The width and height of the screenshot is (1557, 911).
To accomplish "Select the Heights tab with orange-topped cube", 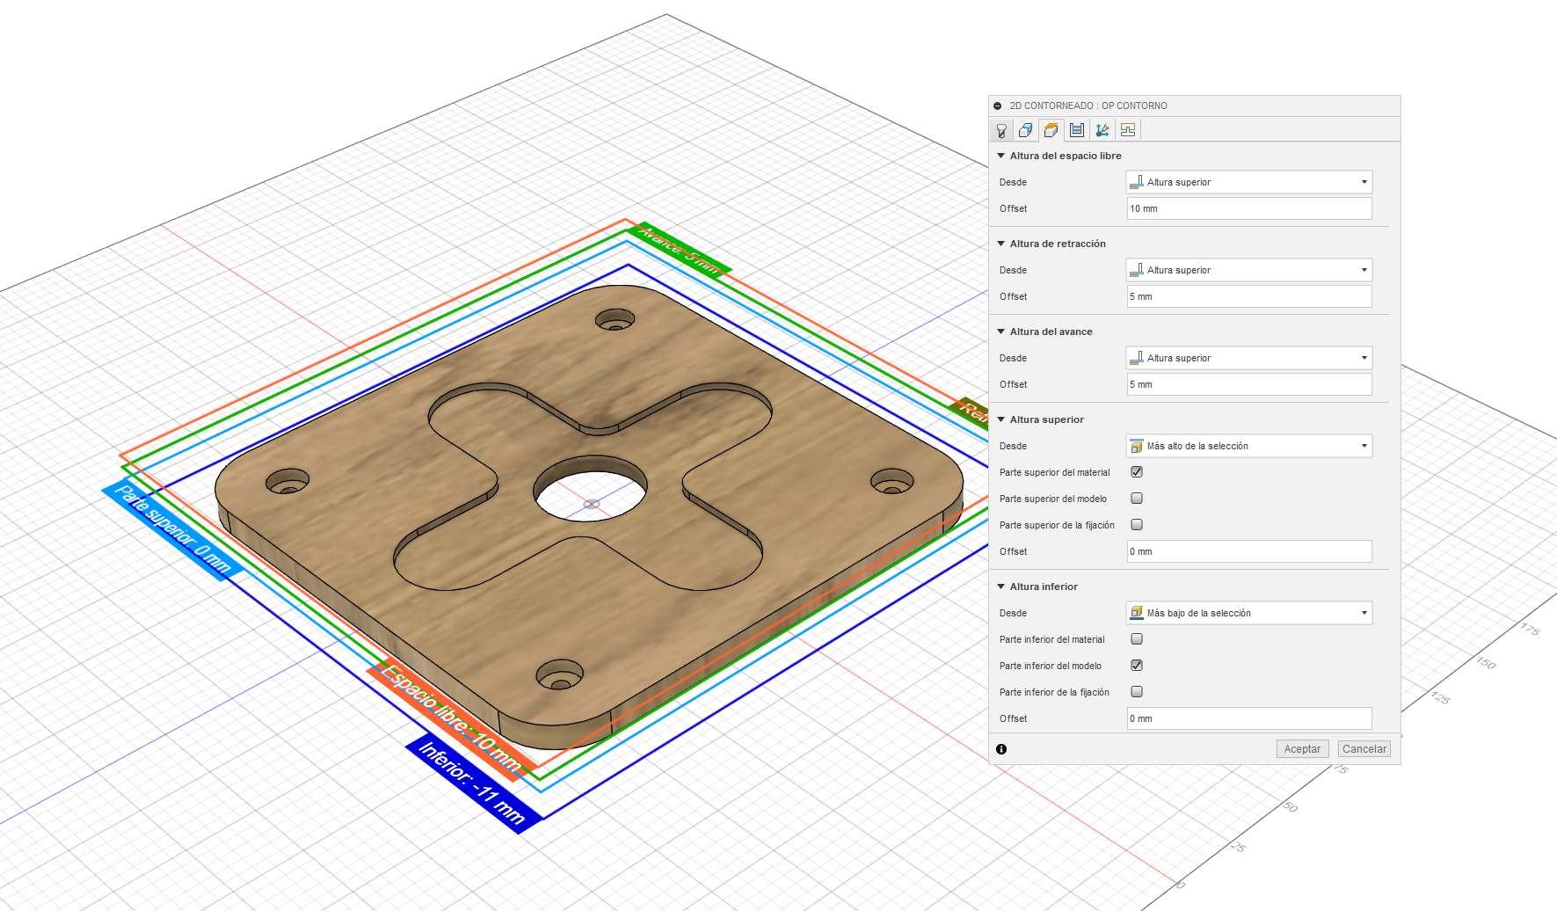I will pyautogui.click(x=1051, y=130).
